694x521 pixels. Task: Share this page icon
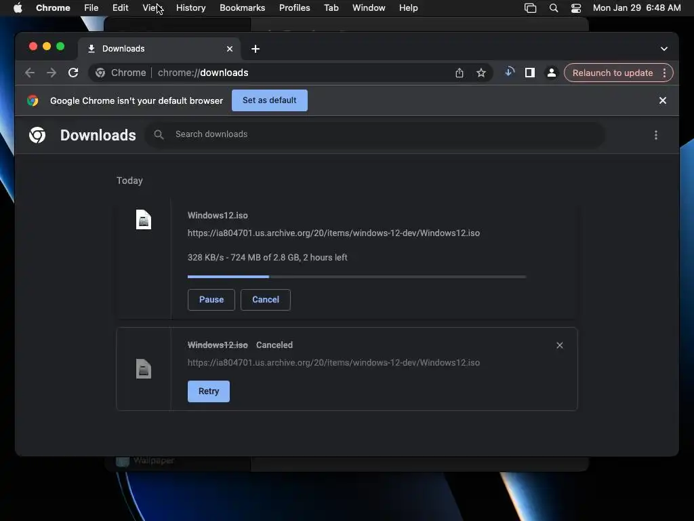tap(460, 73)
